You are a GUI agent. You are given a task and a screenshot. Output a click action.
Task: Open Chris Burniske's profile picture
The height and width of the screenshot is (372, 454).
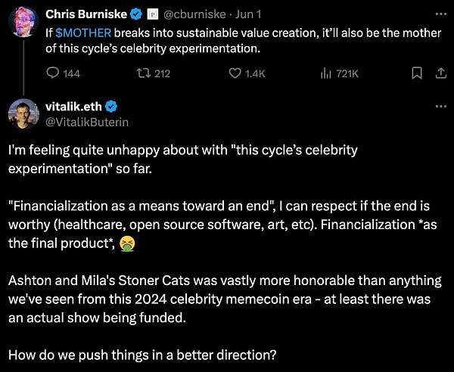(x=24, y=20)
